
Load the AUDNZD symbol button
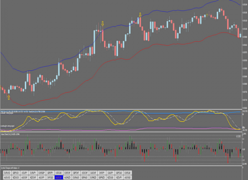(x=67, y=177)
